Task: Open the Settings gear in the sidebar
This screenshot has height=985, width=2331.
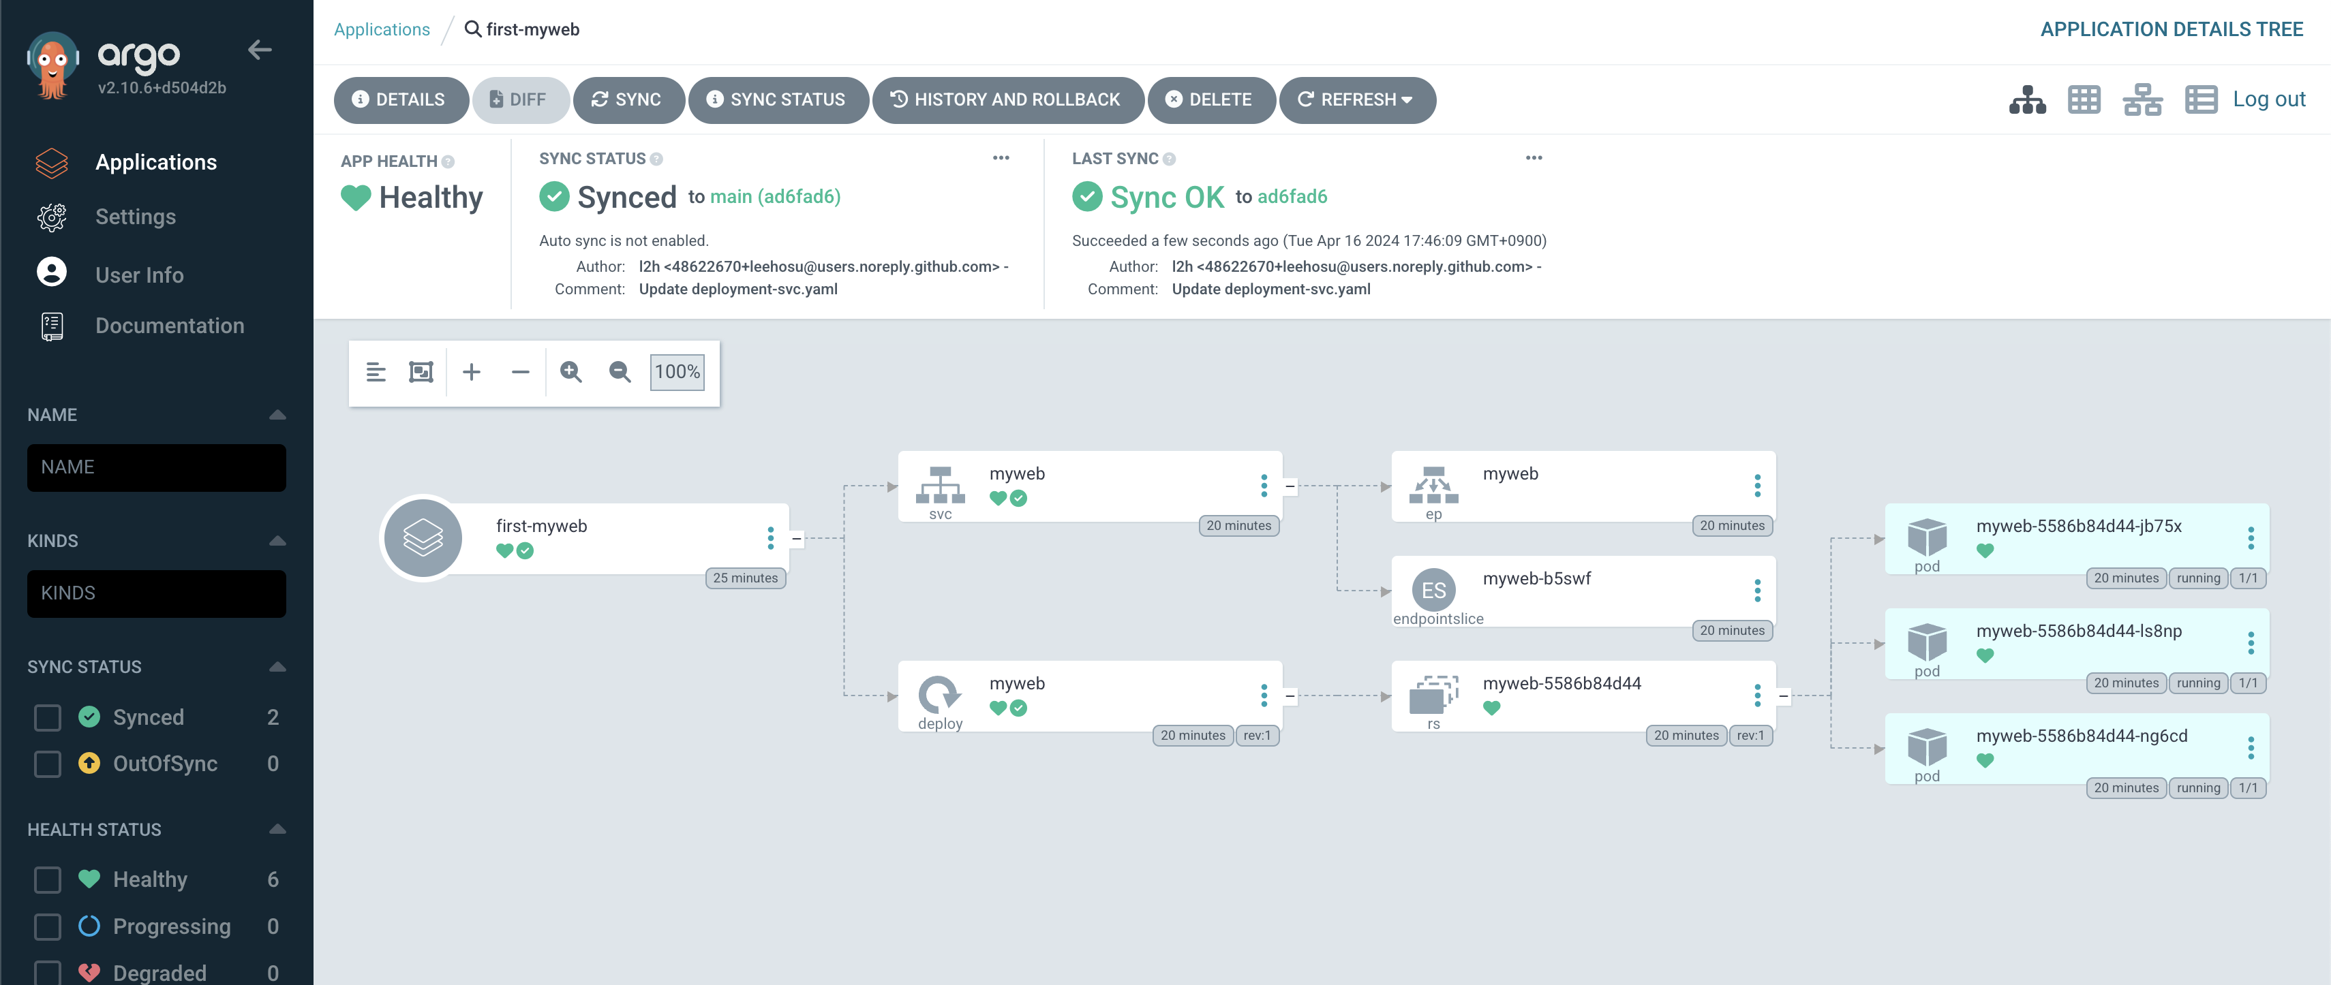Action: (x=52, y=217)
